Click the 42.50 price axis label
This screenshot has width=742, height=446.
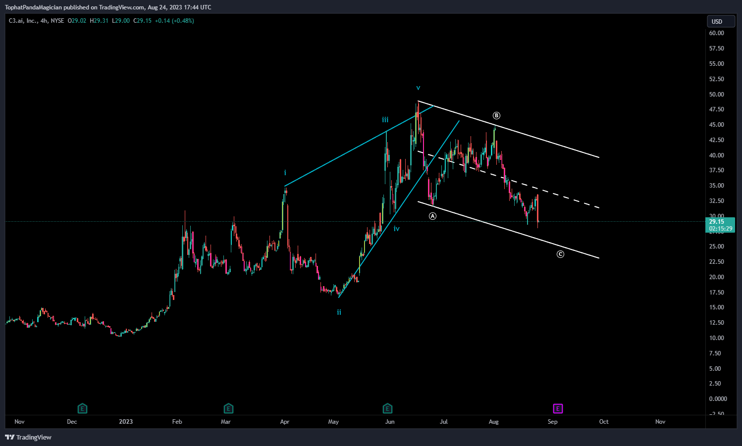point(716,140)
